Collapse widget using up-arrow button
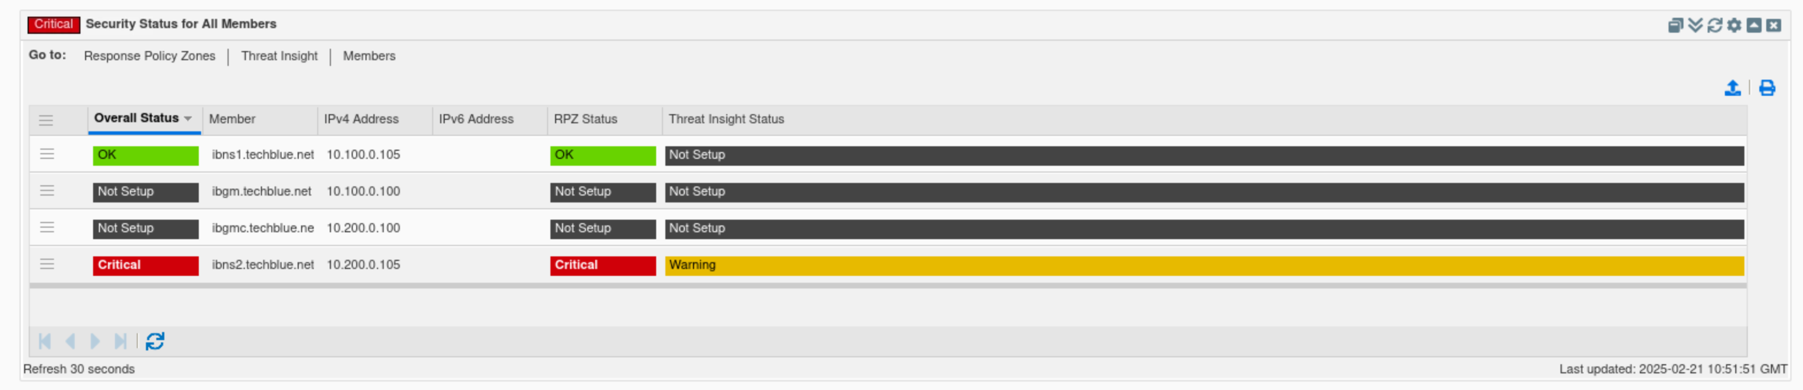The height and width of the screenshot is (390, 1803). [x=1754, y=26]
